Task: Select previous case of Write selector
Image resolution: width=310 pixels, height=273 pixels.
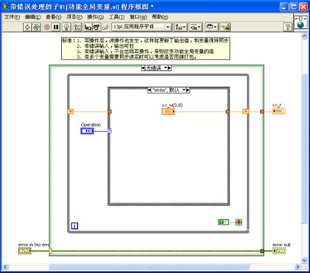Action: [150, 90]
